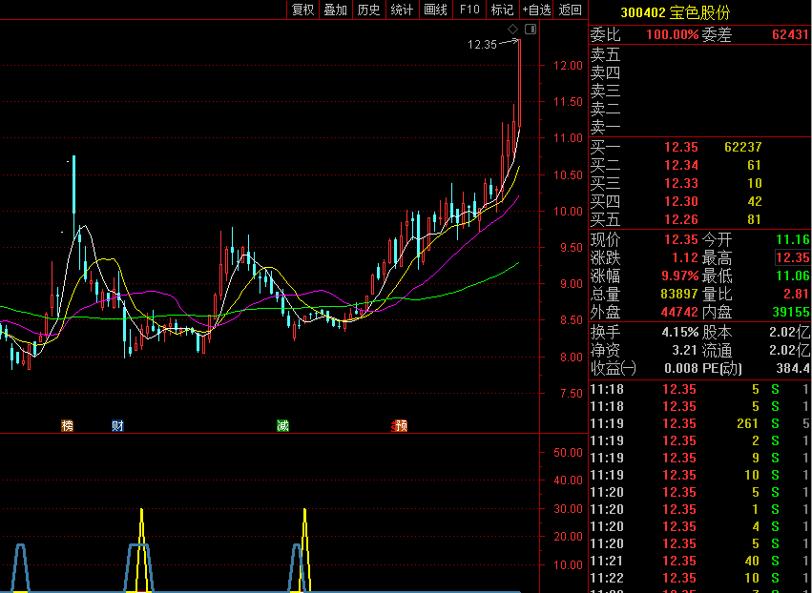Click 委比 value 100.00%

(672, 34)
